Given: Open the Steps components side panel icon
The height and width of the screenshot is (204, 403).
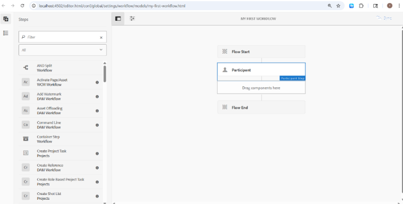Looking at the screenshot, I should (6, 19).
